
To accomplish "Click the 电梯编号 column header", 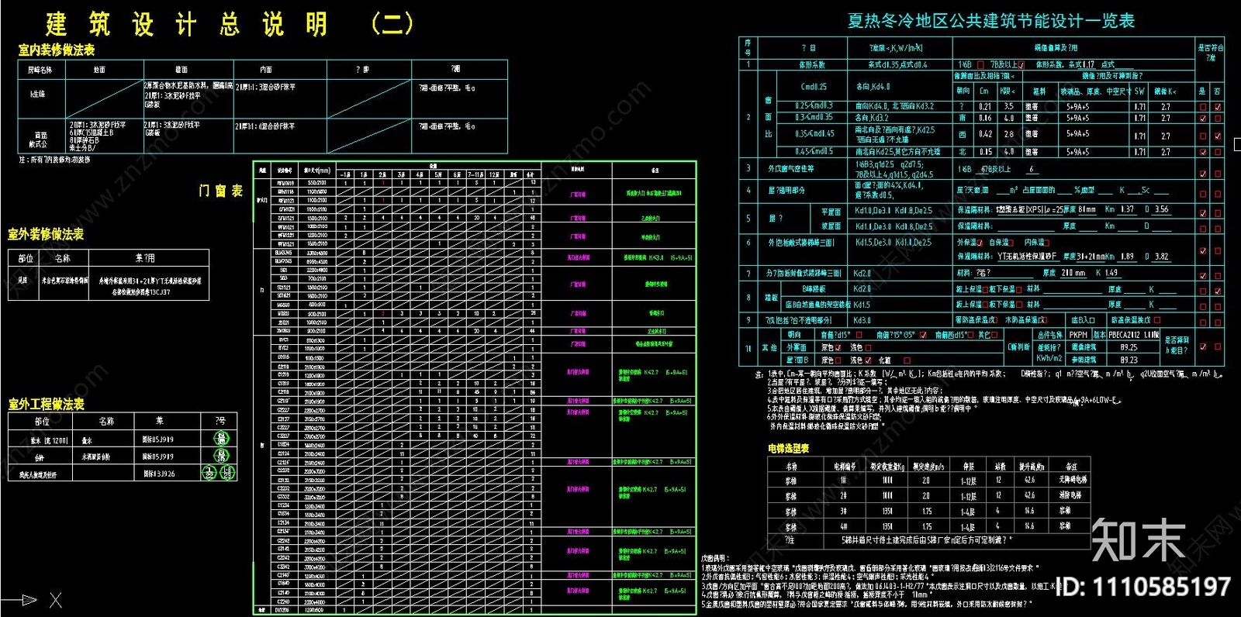I will tap(845, 467).
